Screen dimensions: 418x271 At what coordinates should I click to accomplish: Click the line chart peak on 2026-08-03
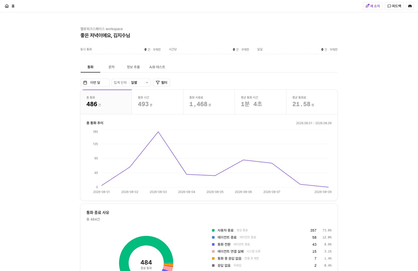pos(158,132)
